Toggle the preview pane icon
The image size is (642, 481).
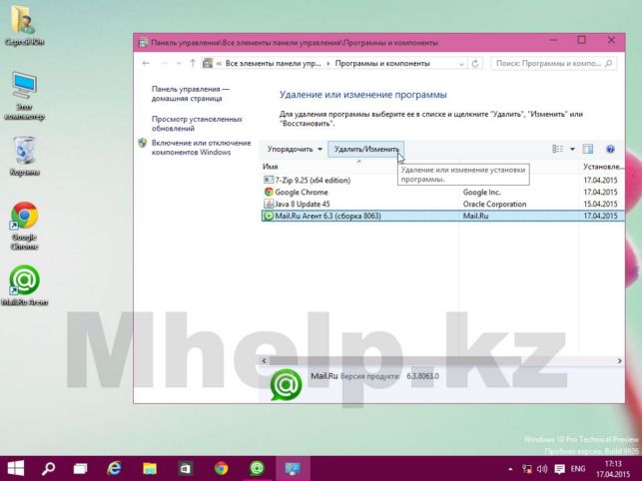(588, 149)
